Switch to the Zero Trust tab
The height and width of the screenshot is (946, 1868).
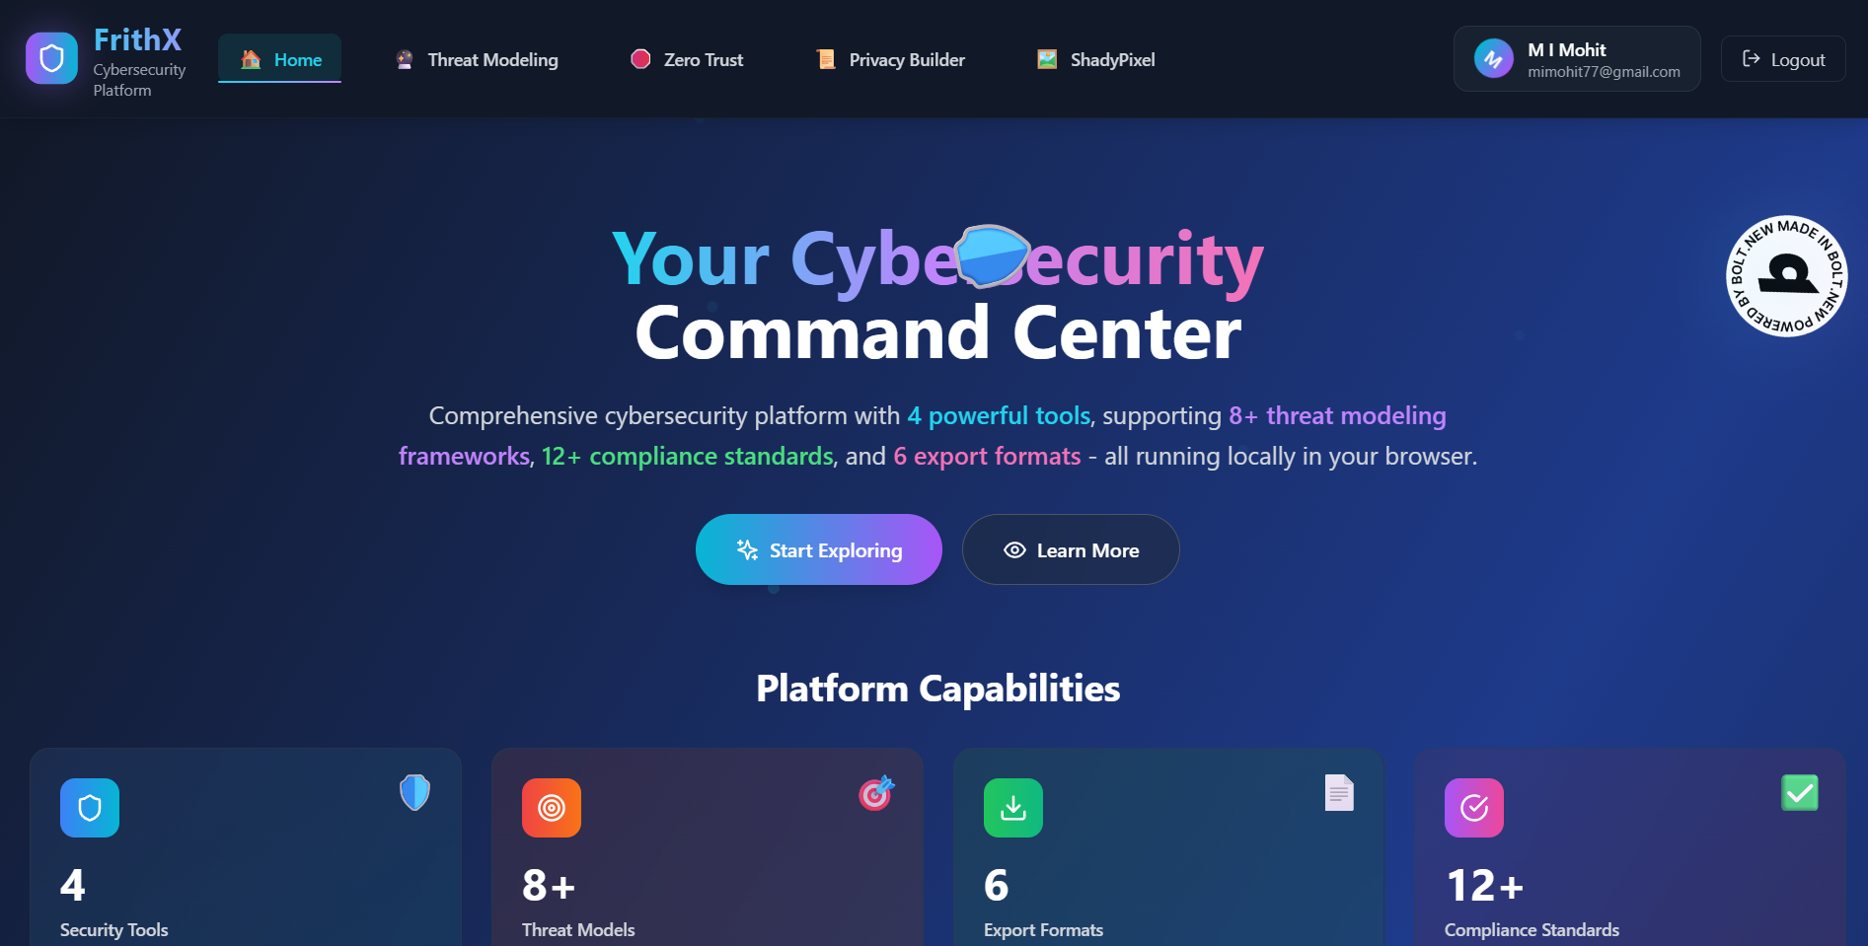(687, 59)
